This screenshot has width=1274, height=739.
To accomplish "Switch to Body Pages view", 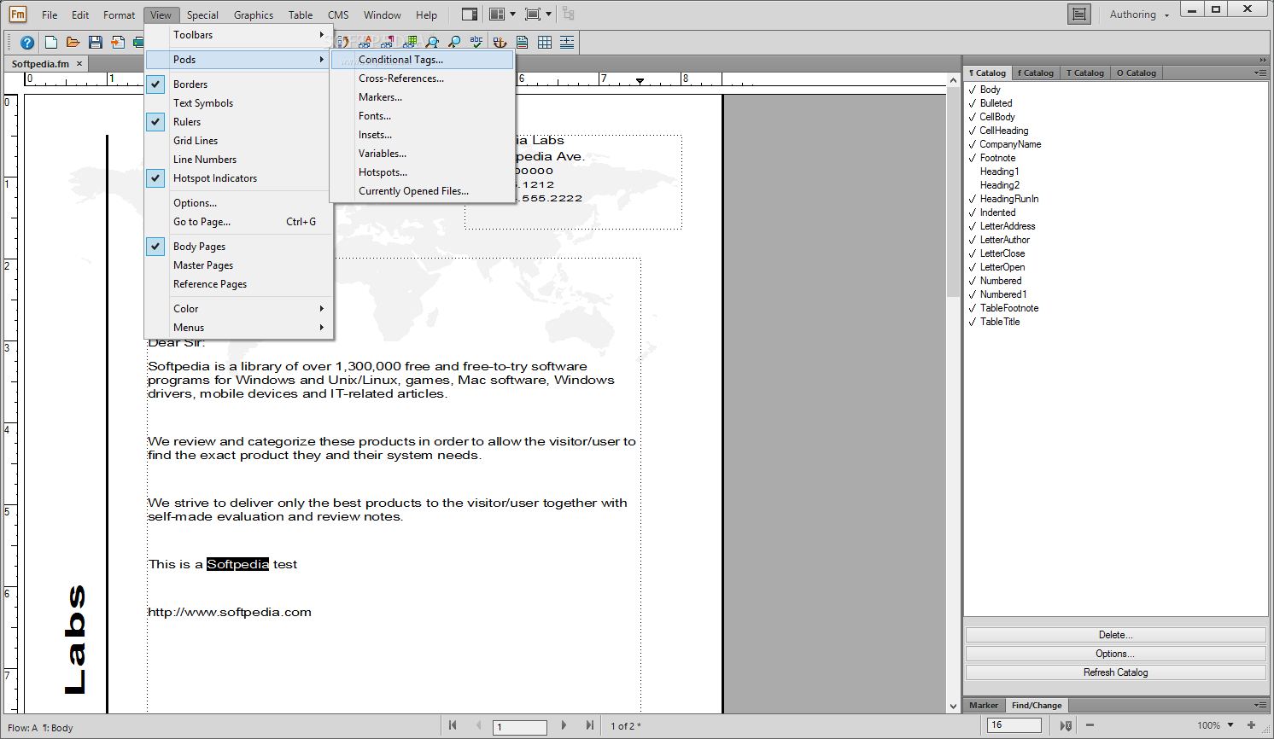I will pyautogui.click(x=238, y=247).
